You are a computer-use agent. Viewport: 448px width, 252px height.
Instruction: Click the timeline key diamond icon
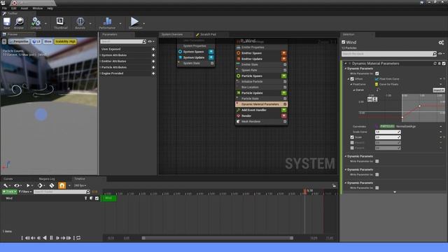[40, 185]
